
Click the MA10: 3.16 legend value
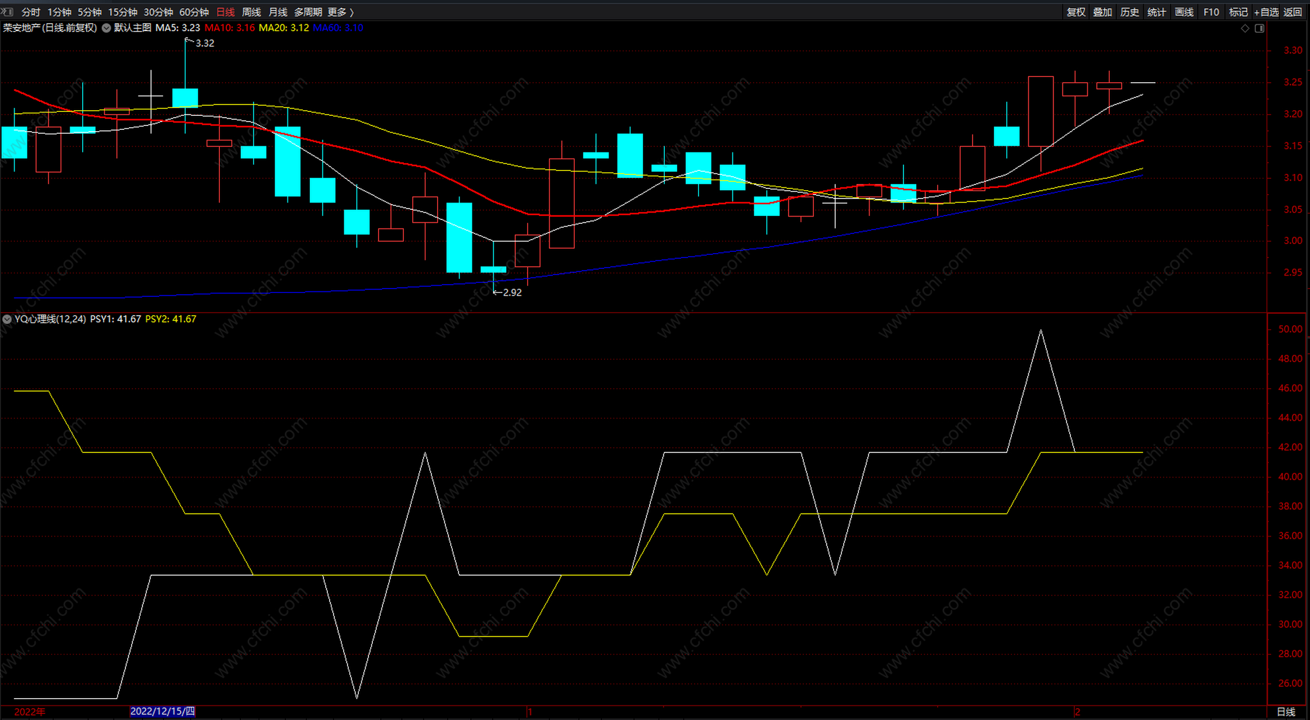click(229, 28)
